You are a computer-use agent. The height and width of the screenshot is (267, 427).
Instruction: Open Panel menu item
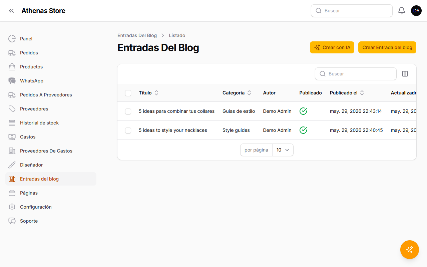(x=51, y=39)
